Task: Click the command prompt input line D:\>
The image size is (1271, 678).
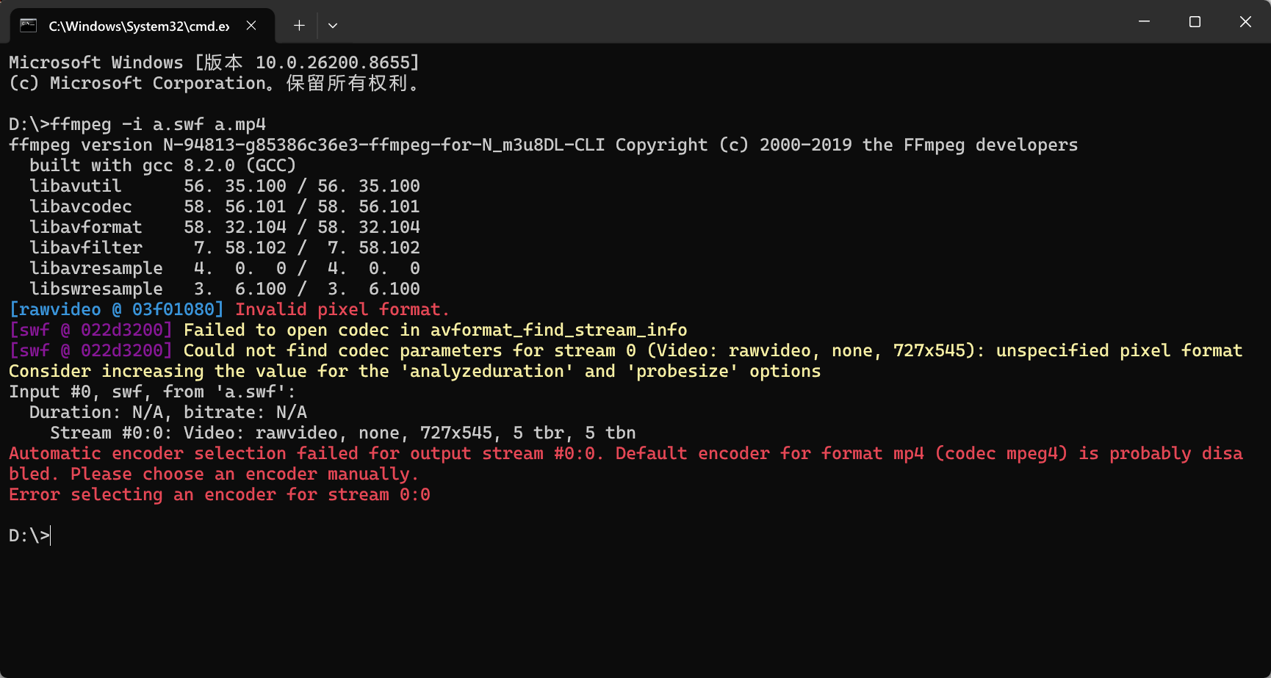Action: (29, 535)
